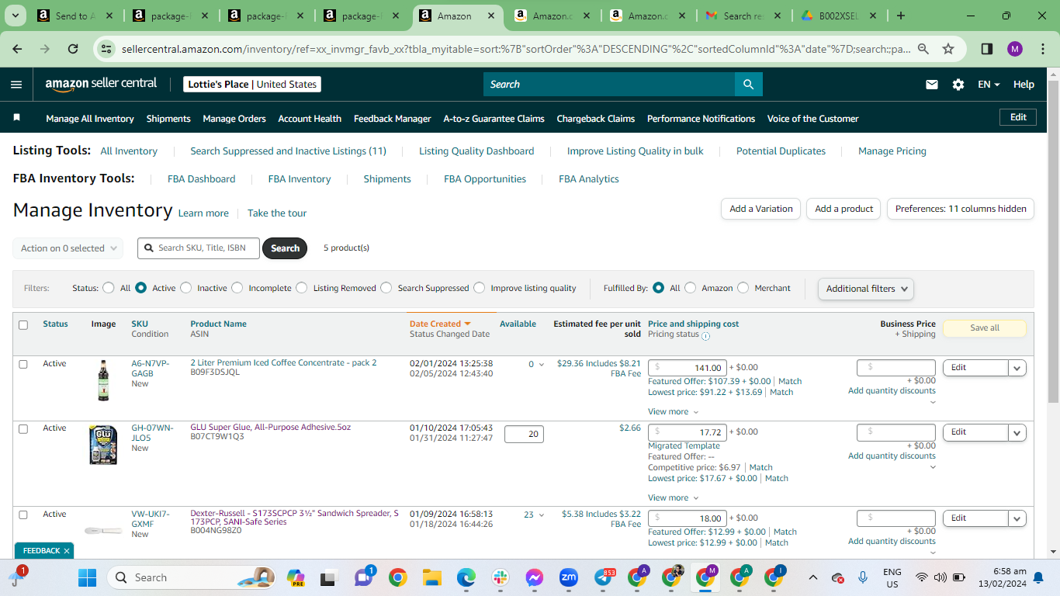Open Account Health menu item
Screen dimensions: 1060x596
[x=310, y=119]
